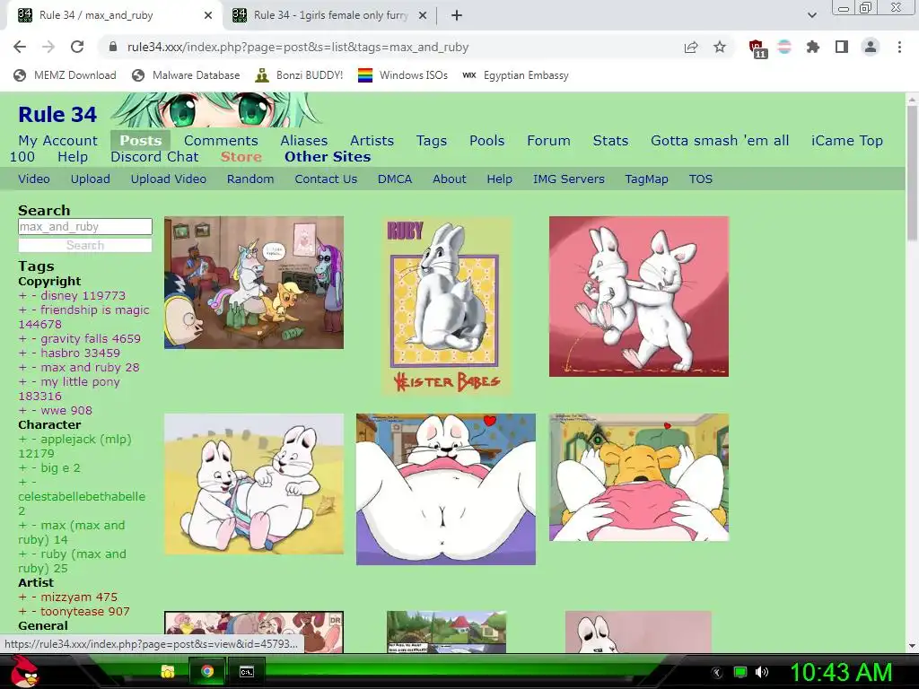Open the share this page icon
919x689 pixels.
tap(691, 47)
